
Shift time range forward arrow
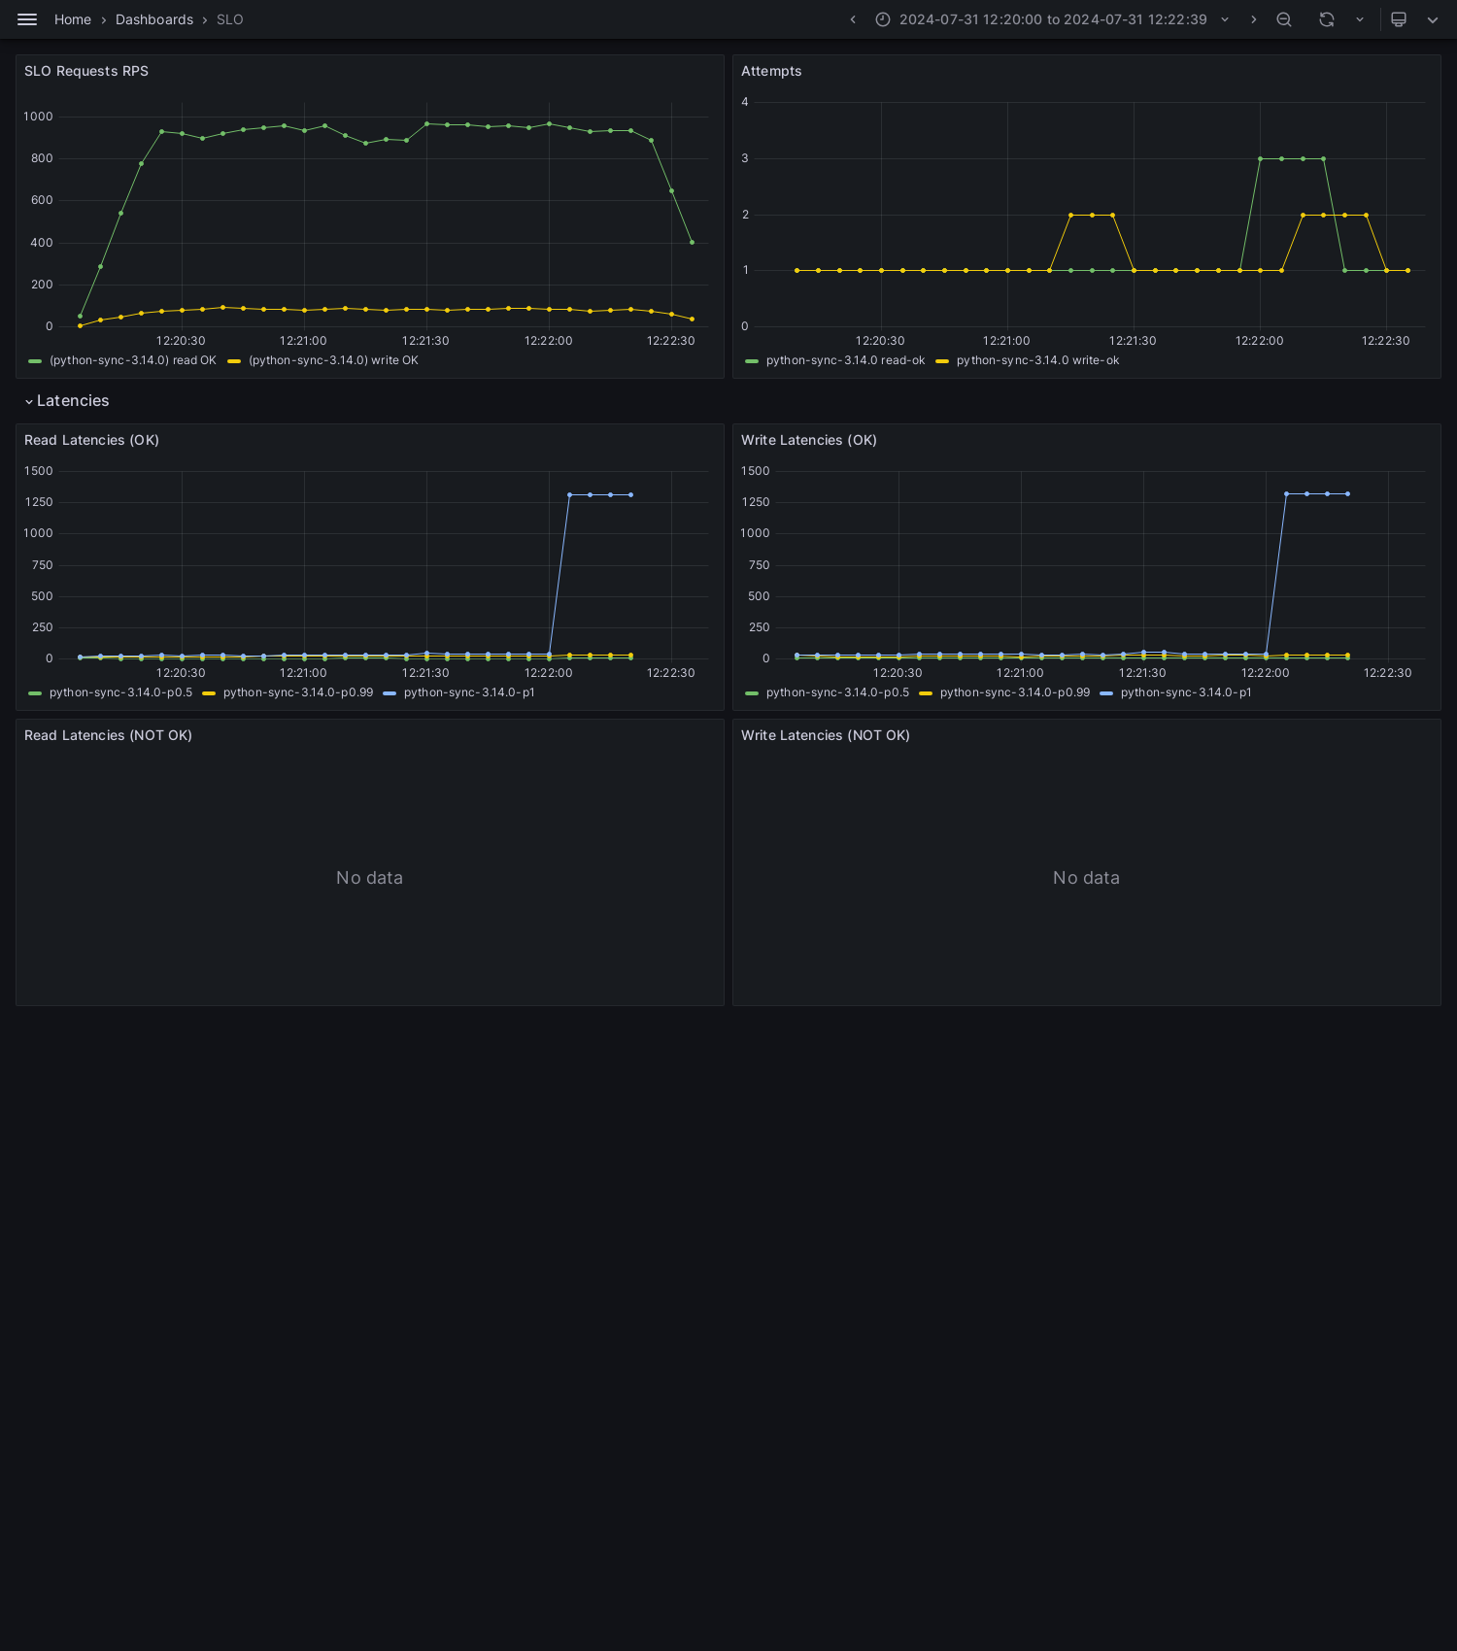point(1253,19)
